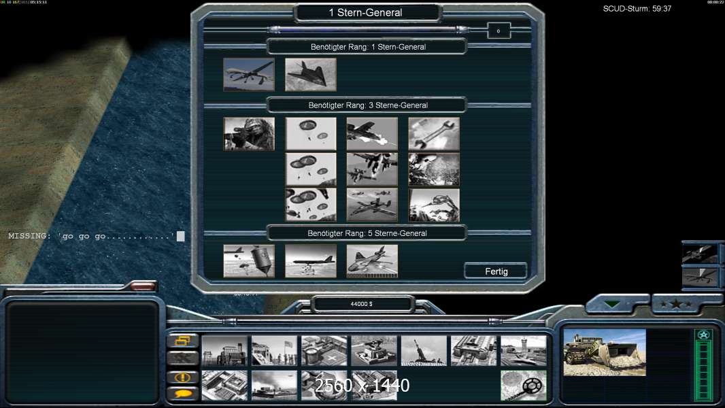Choose the third-level Emergency Repair icon
This screenshot has height=408, width=725.
434,205
